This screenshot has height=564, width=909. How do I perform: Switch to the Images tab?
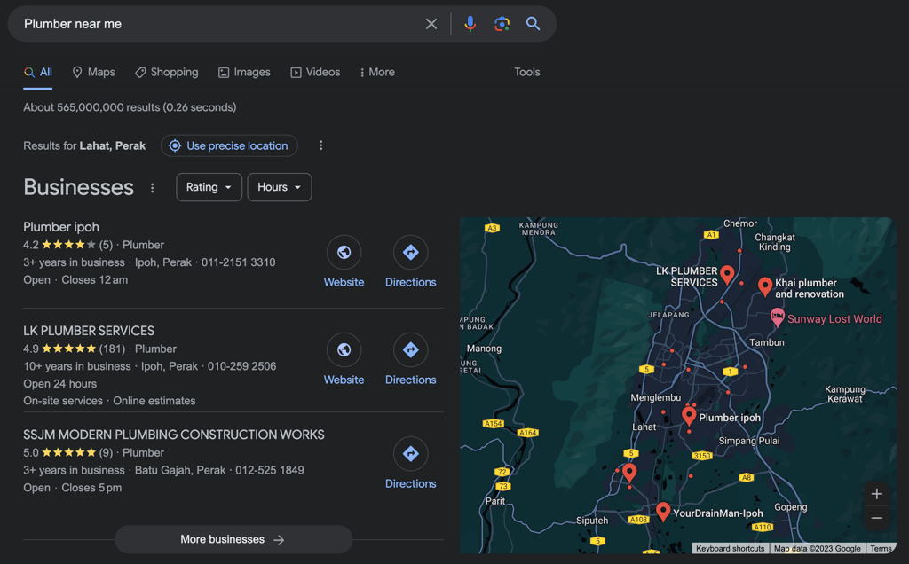click(x=244, y=73)
